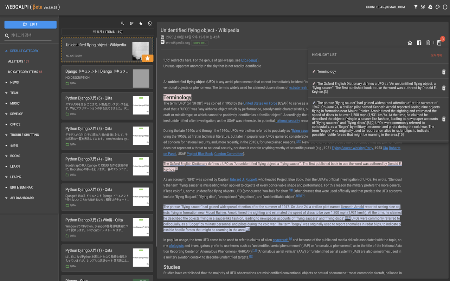
Task: Expand the LEARN category
Action: [x=15, y=166]
